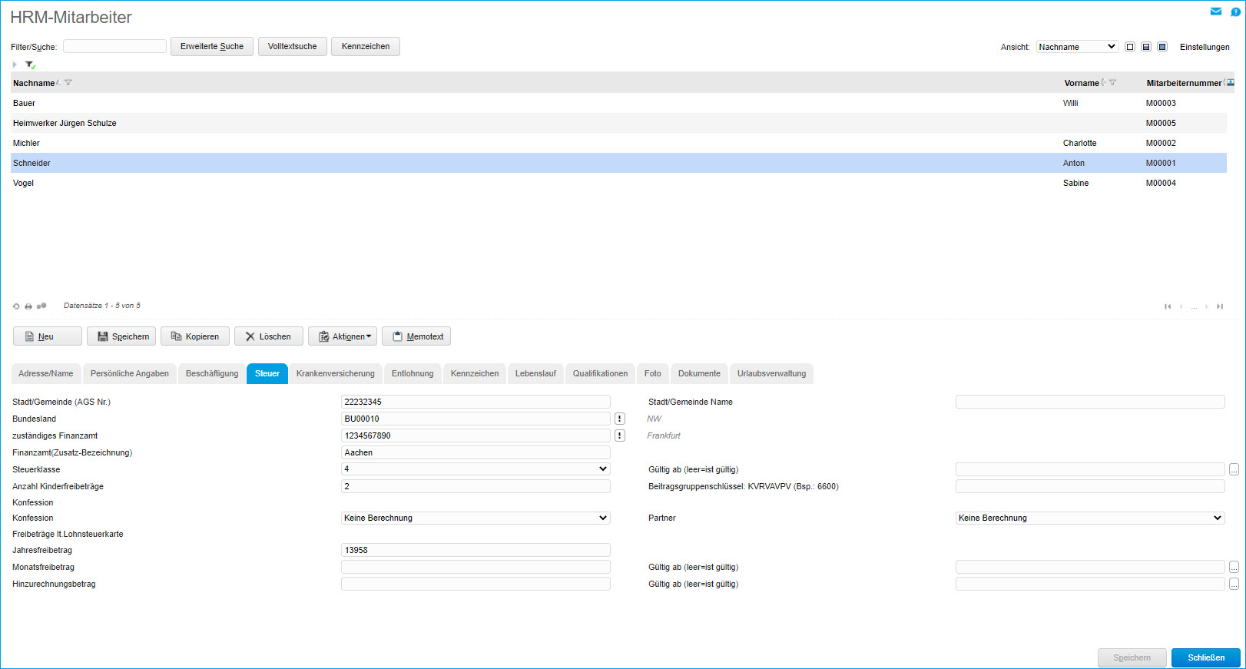Click the Jahresfreibetrag field with 13958
This screenshot has height=669, width=1246.
pos(476,550)
